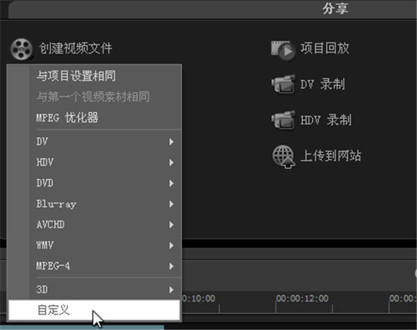Click the 00:00:12:00 timeline ruler mark

[302, 298]
